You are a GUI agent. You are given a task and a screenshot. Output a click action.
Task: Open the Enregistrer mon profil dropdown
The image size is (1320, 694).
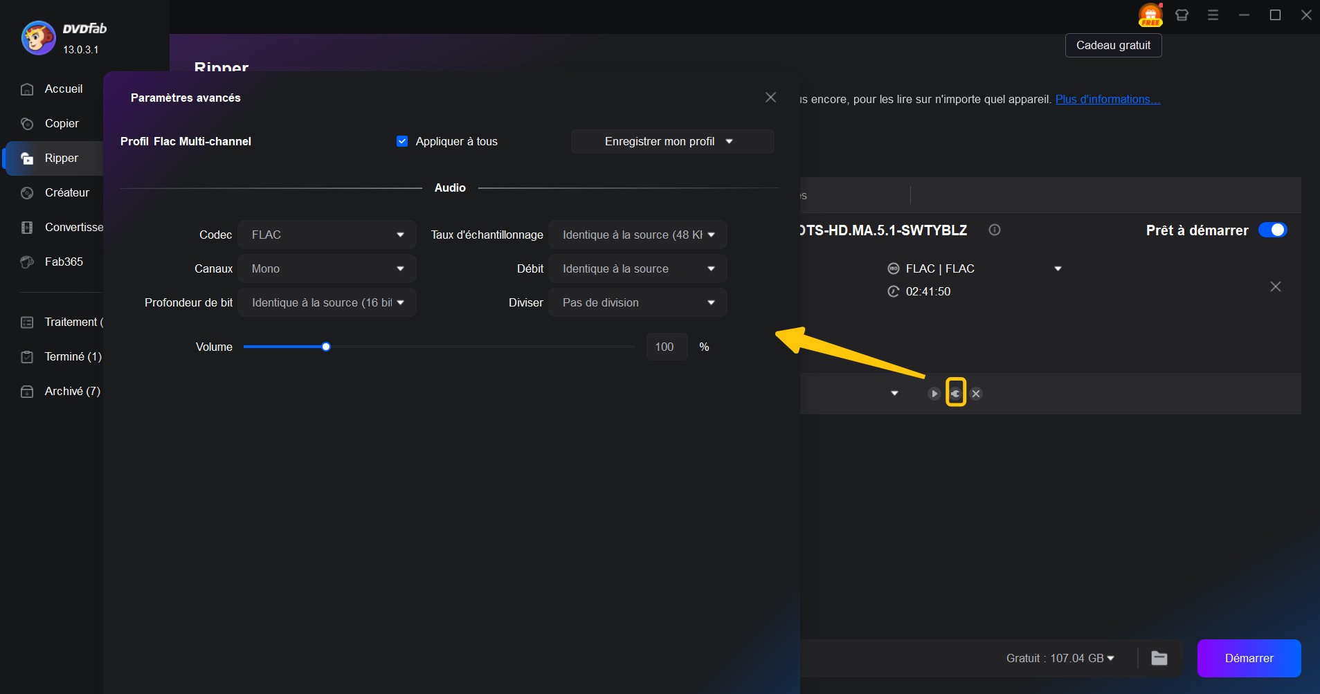pyautogui.click(x=672, y=141)
